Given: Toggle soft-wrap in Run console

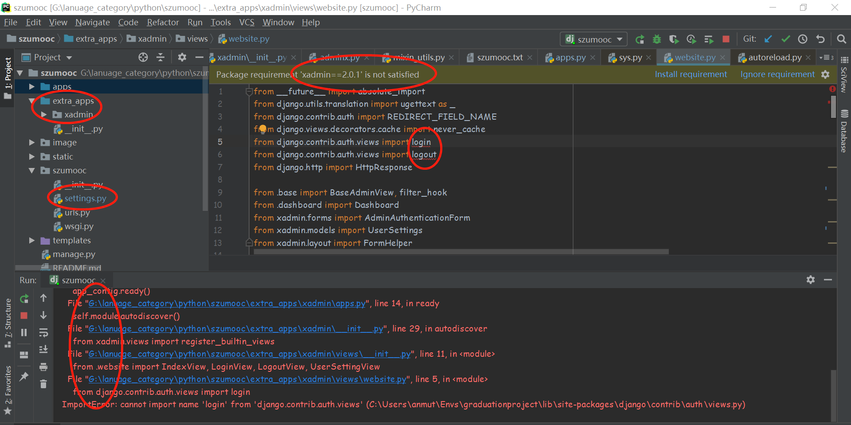Looking at the screenshot, I should click(43, 332).
